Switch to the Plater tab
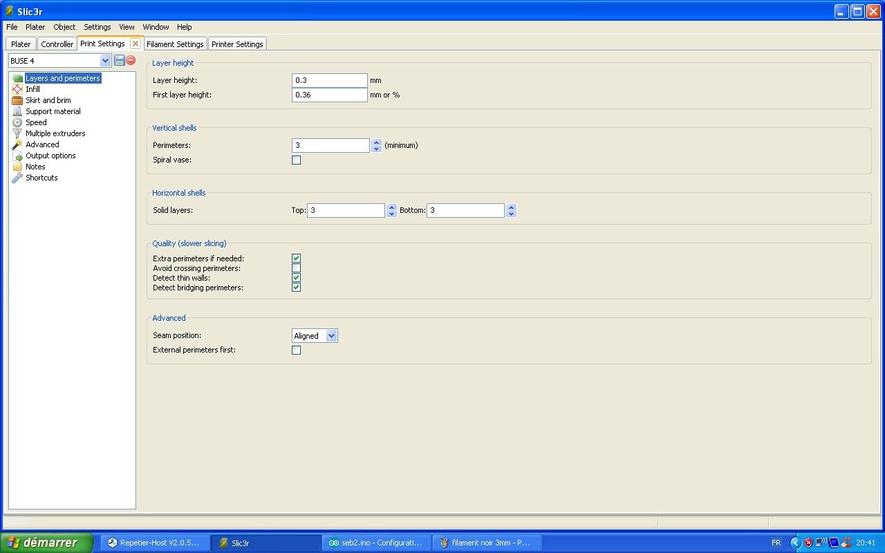The image size is (885, 553). [x=21, y=44]
